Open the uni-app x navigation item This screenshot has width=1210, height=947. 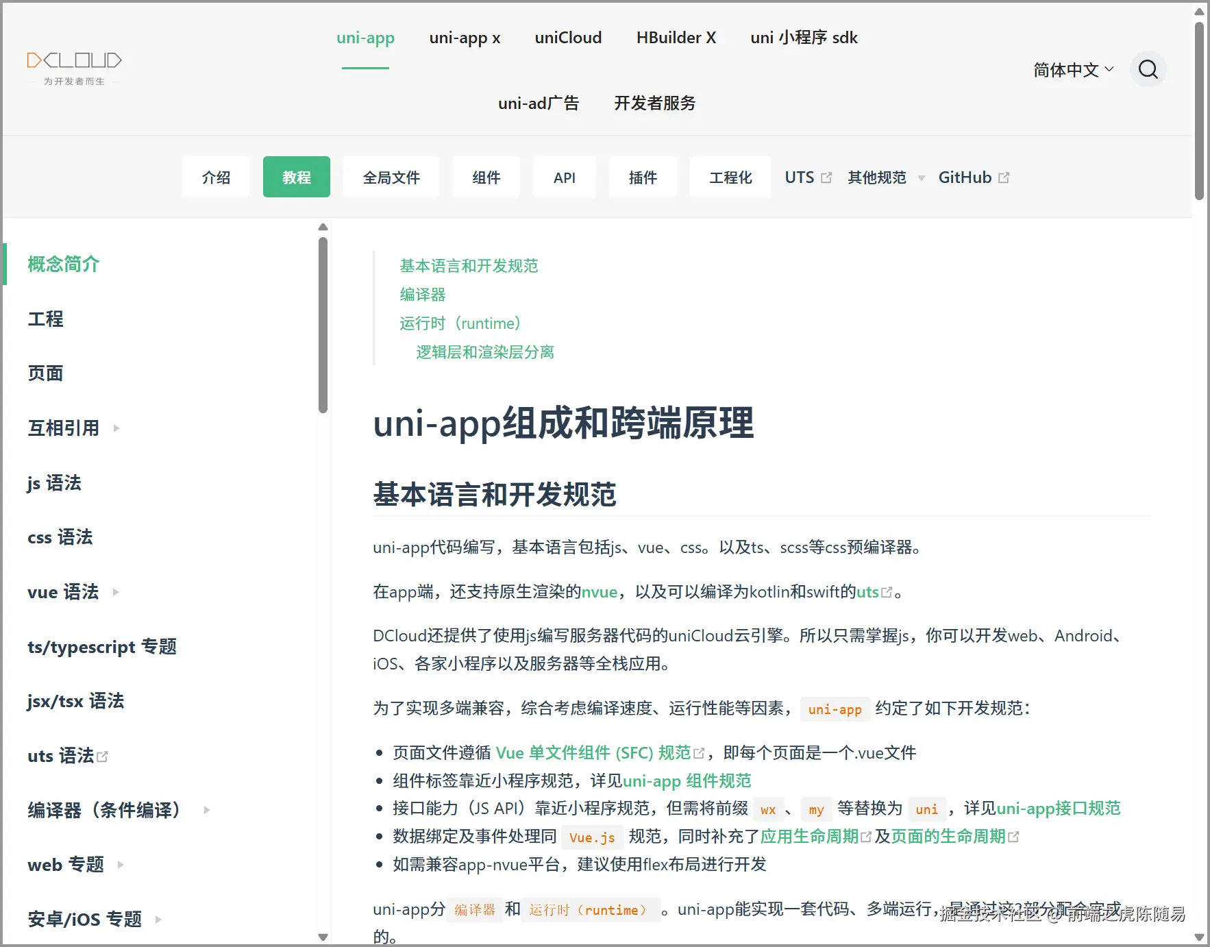point(465,38)
